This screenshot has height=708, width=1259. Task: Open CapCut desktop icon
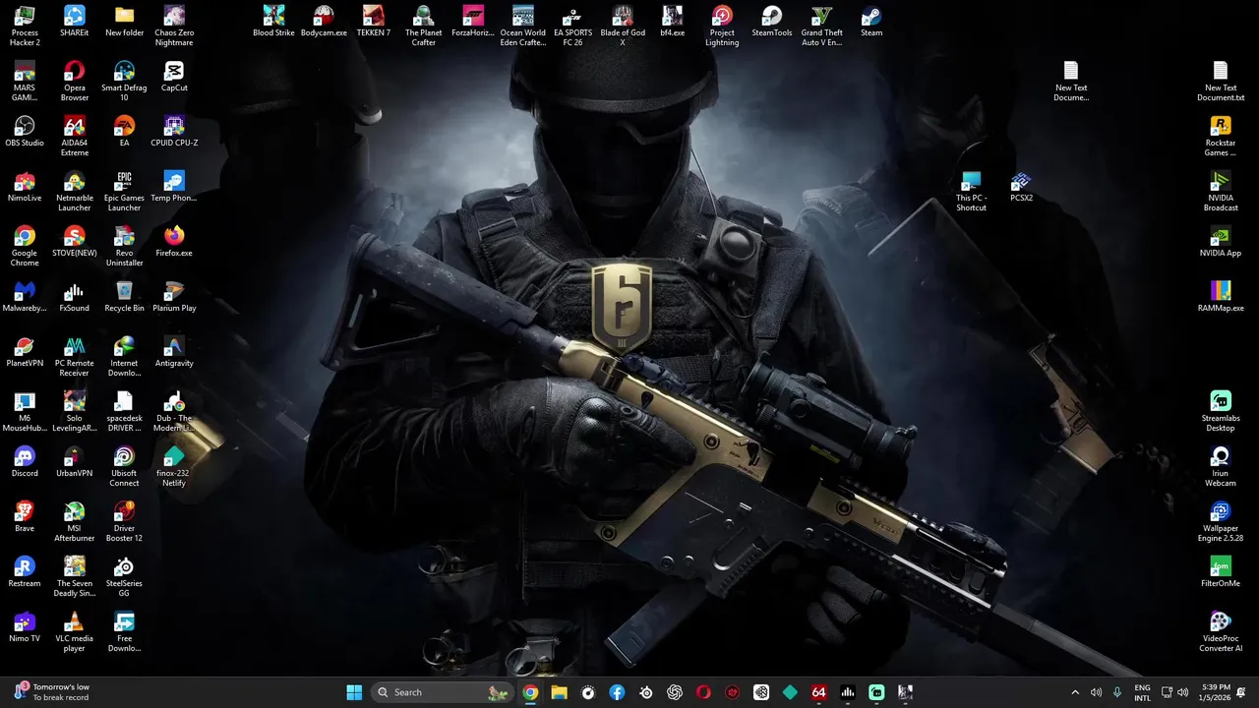[174, 76]
